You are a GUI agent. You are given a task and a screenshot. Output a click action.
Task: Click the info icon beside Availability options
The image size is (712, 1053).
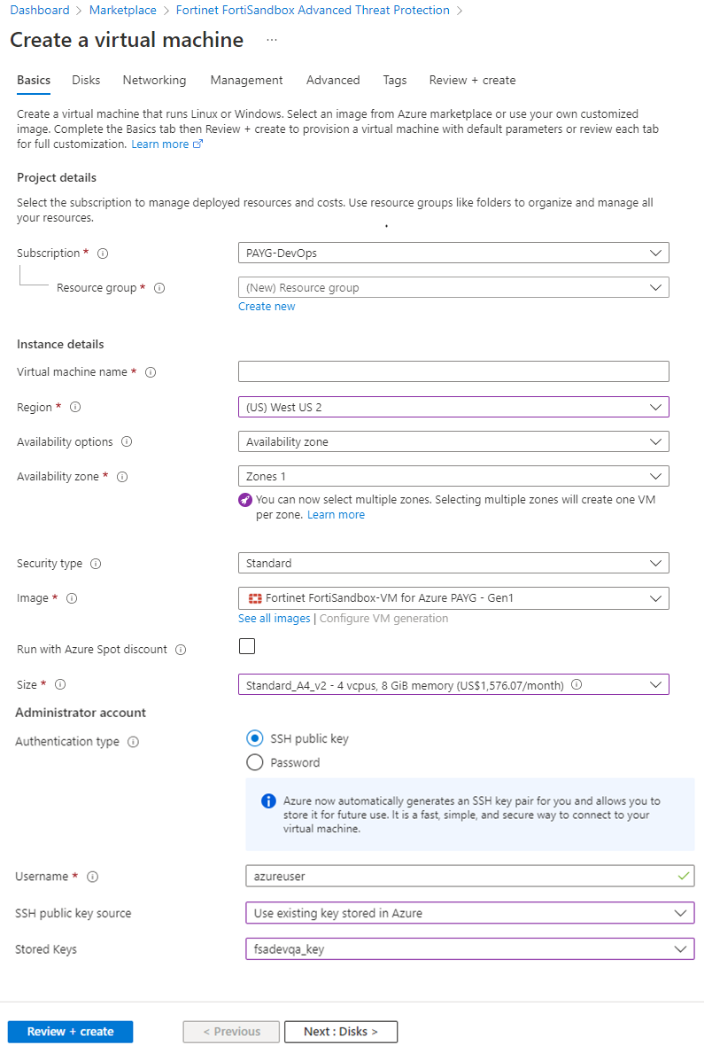point(127,442)
